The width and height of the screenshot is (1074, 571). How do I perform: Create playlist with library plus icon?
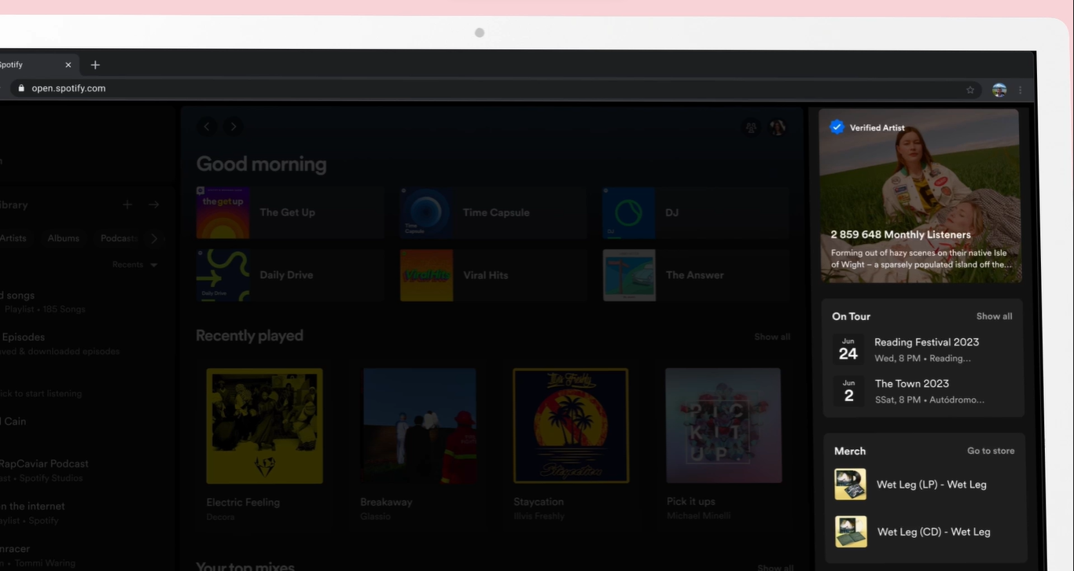coord(127,204)
